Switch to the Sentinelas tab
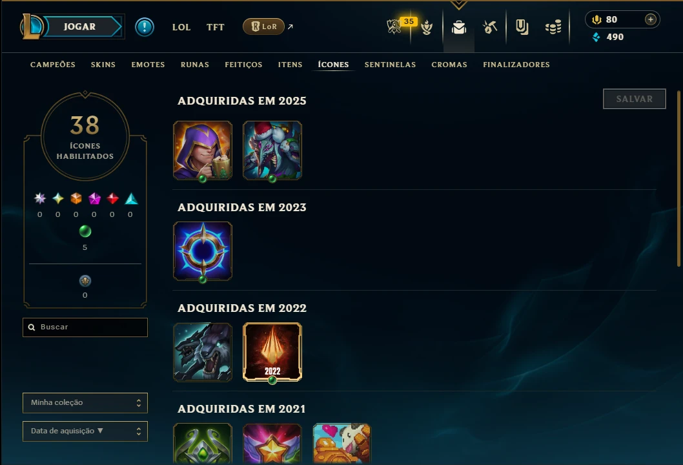This screenshot has width=683, height=465. tap(391, 65)
